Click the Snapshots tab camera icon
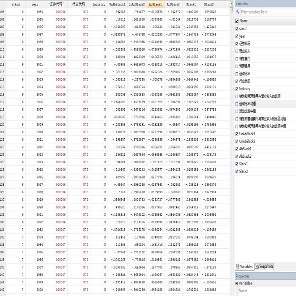The height and width of the screenshot is (296, 296). [x=257, y=266]
